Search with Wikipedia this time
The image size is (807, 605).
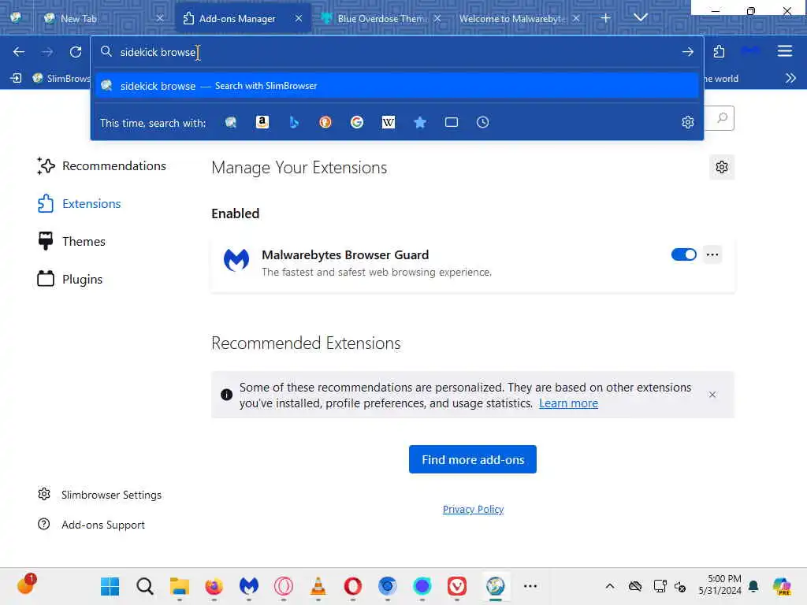coord(389,122)
